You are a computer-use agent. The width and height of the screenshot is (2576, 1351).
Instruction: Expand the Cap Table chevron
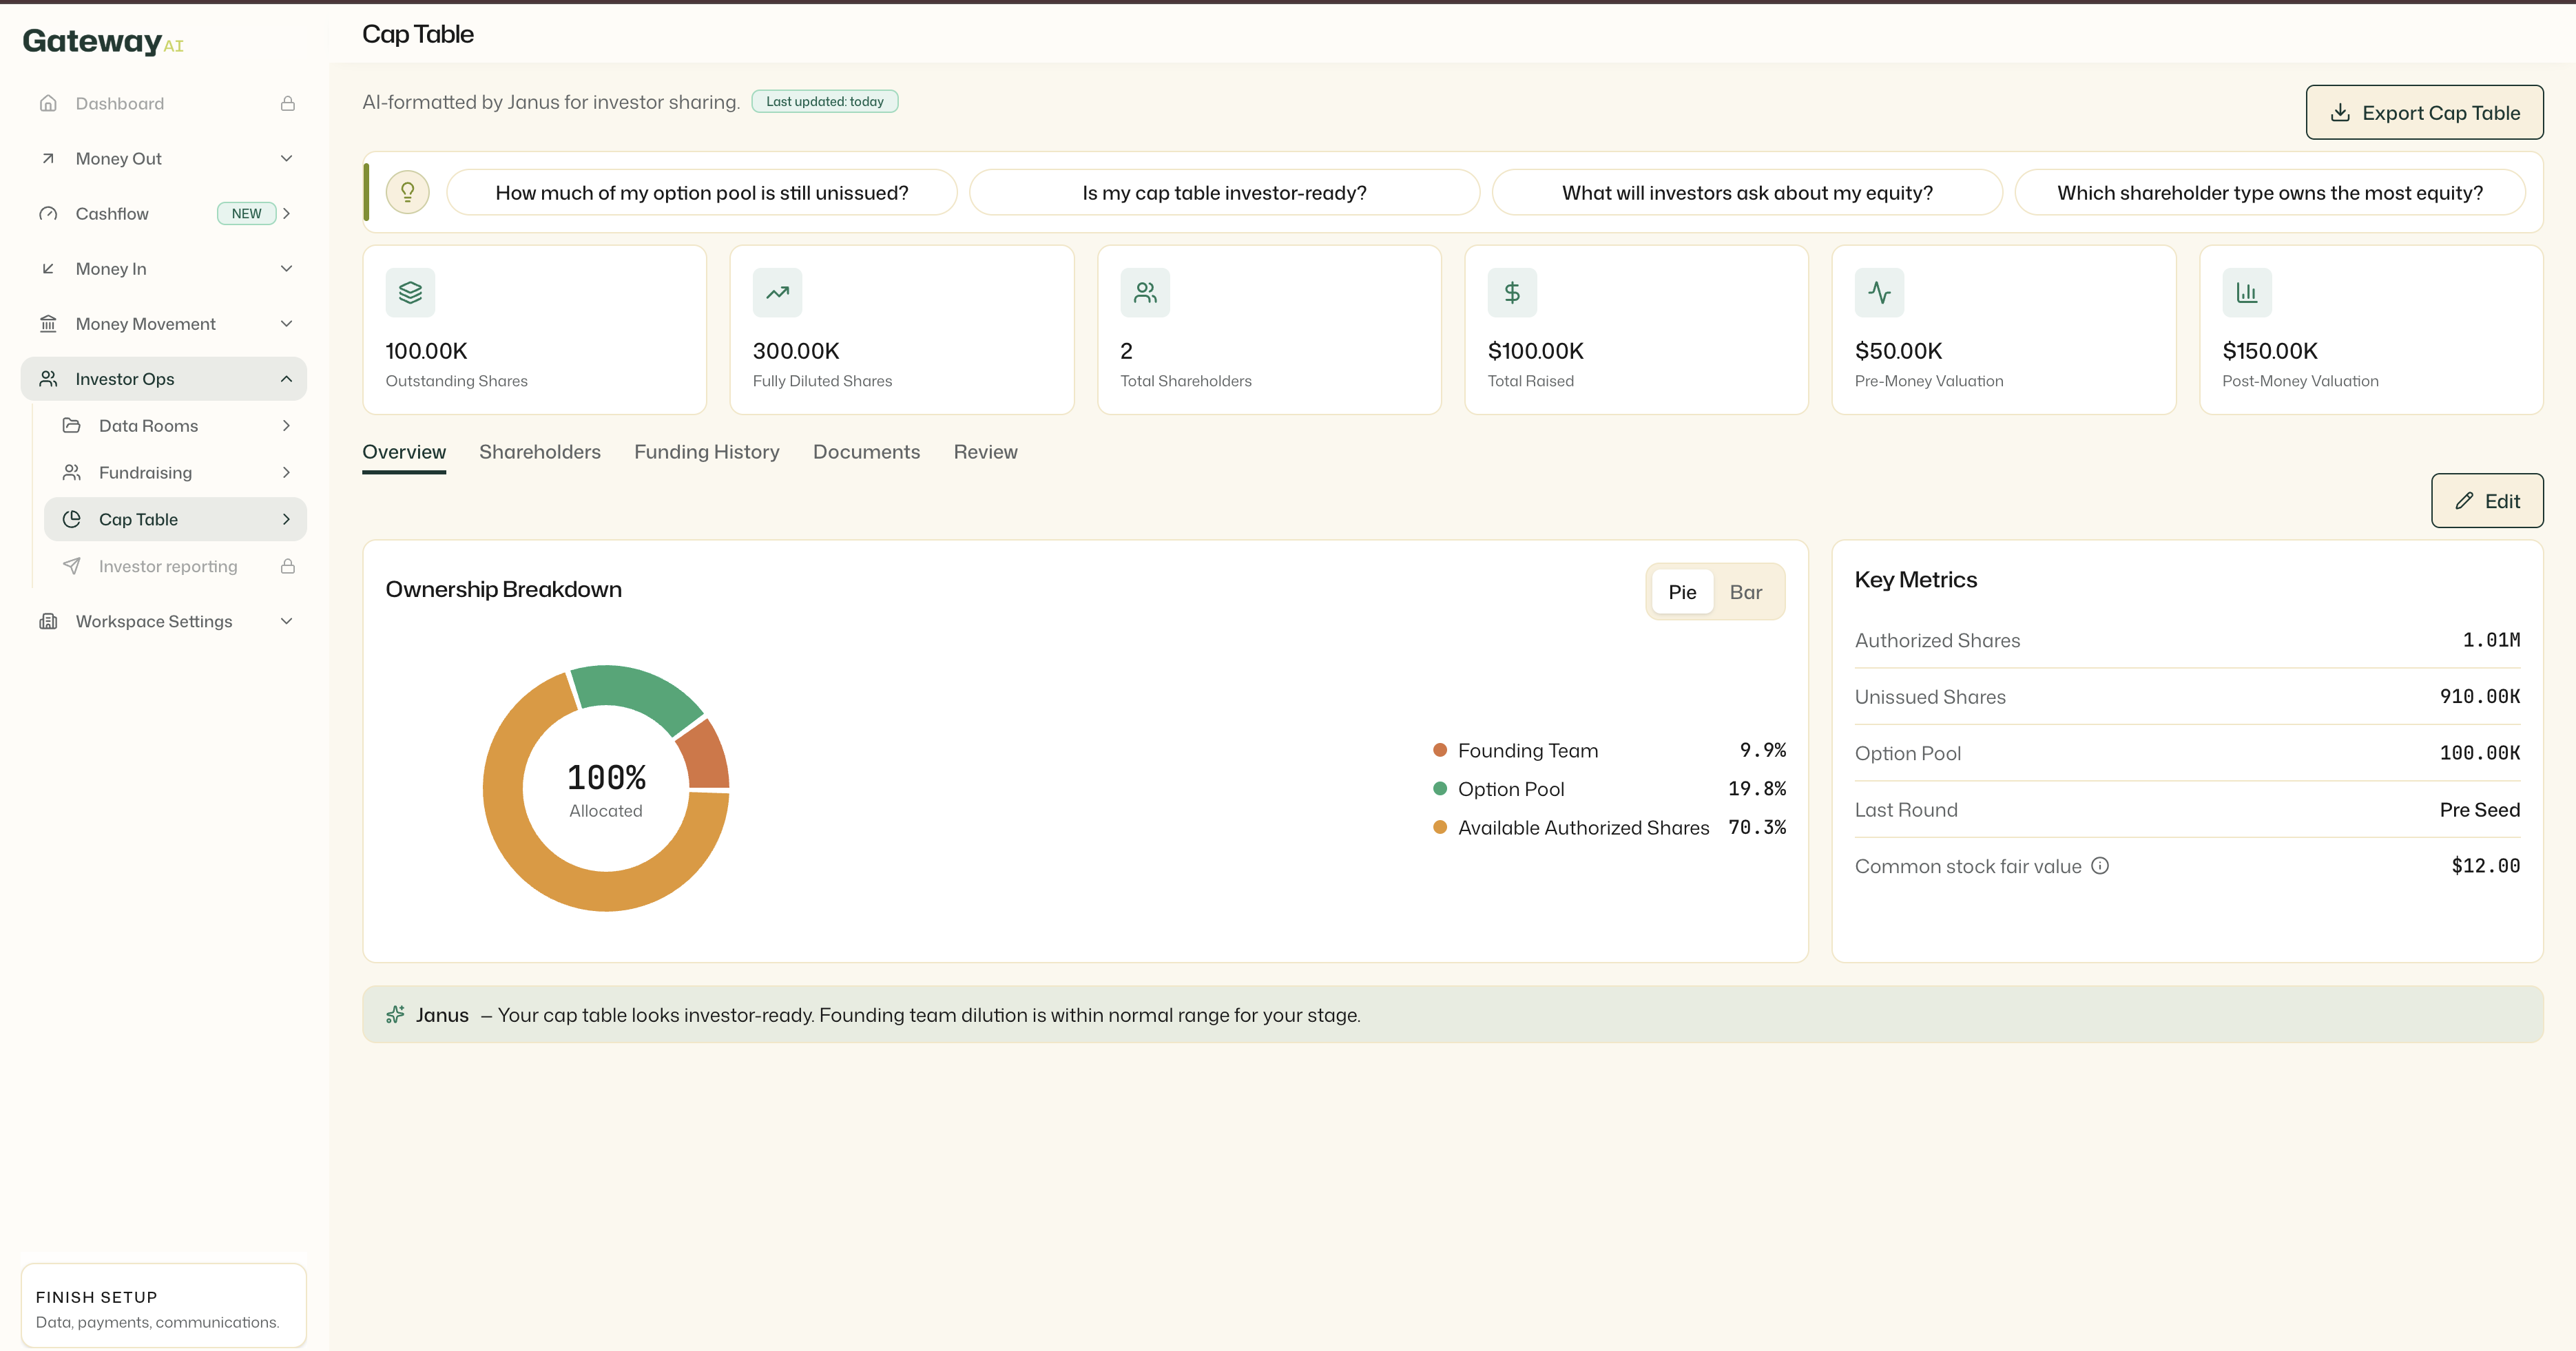(287, 519)
